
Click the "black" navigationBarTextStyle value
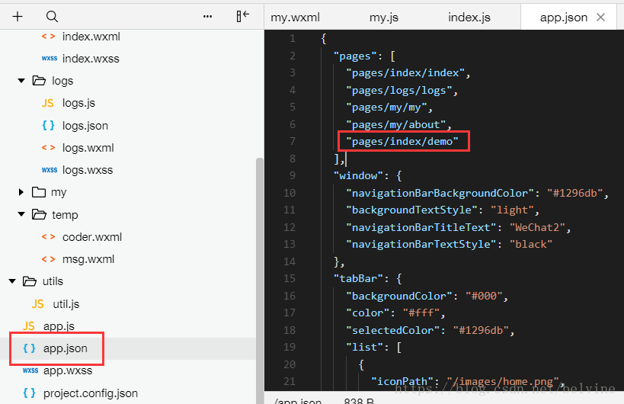coord(531,244)
